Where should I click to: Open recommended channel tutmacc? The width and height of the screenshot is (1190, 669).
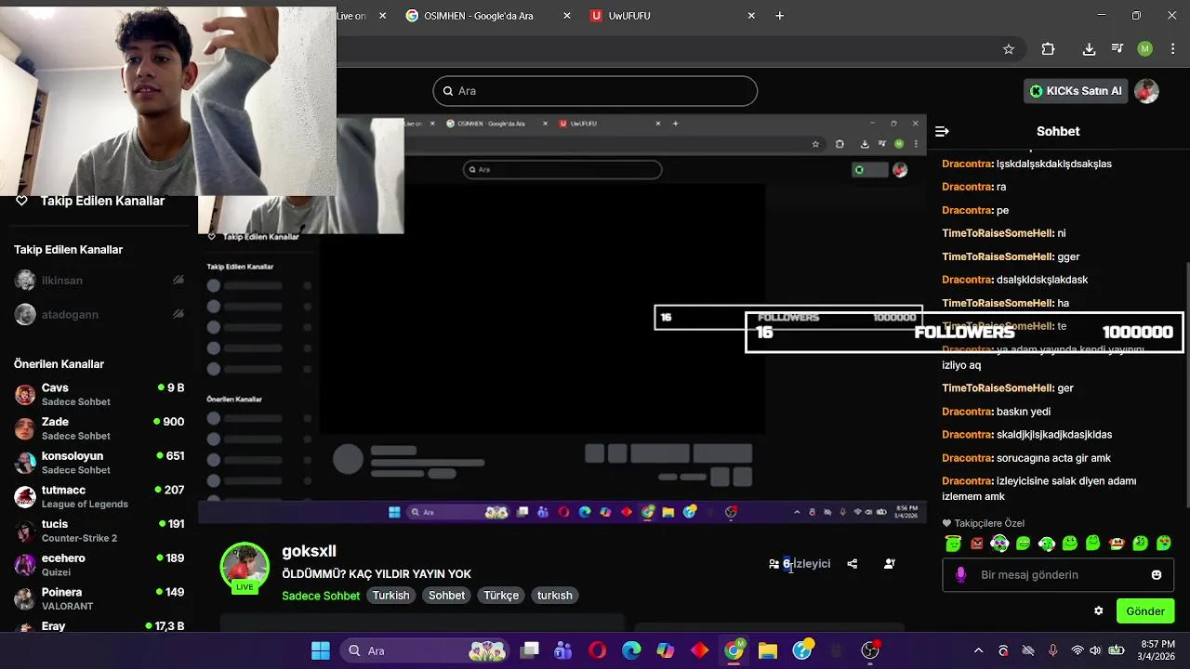(x=99, y=496)
